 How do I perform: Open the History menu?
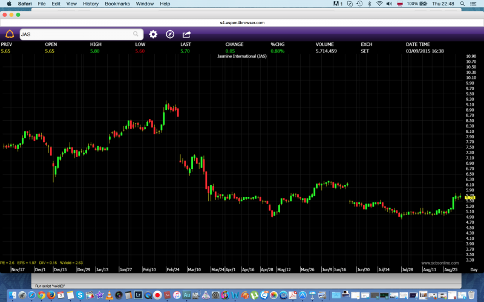tap(91, 4)
